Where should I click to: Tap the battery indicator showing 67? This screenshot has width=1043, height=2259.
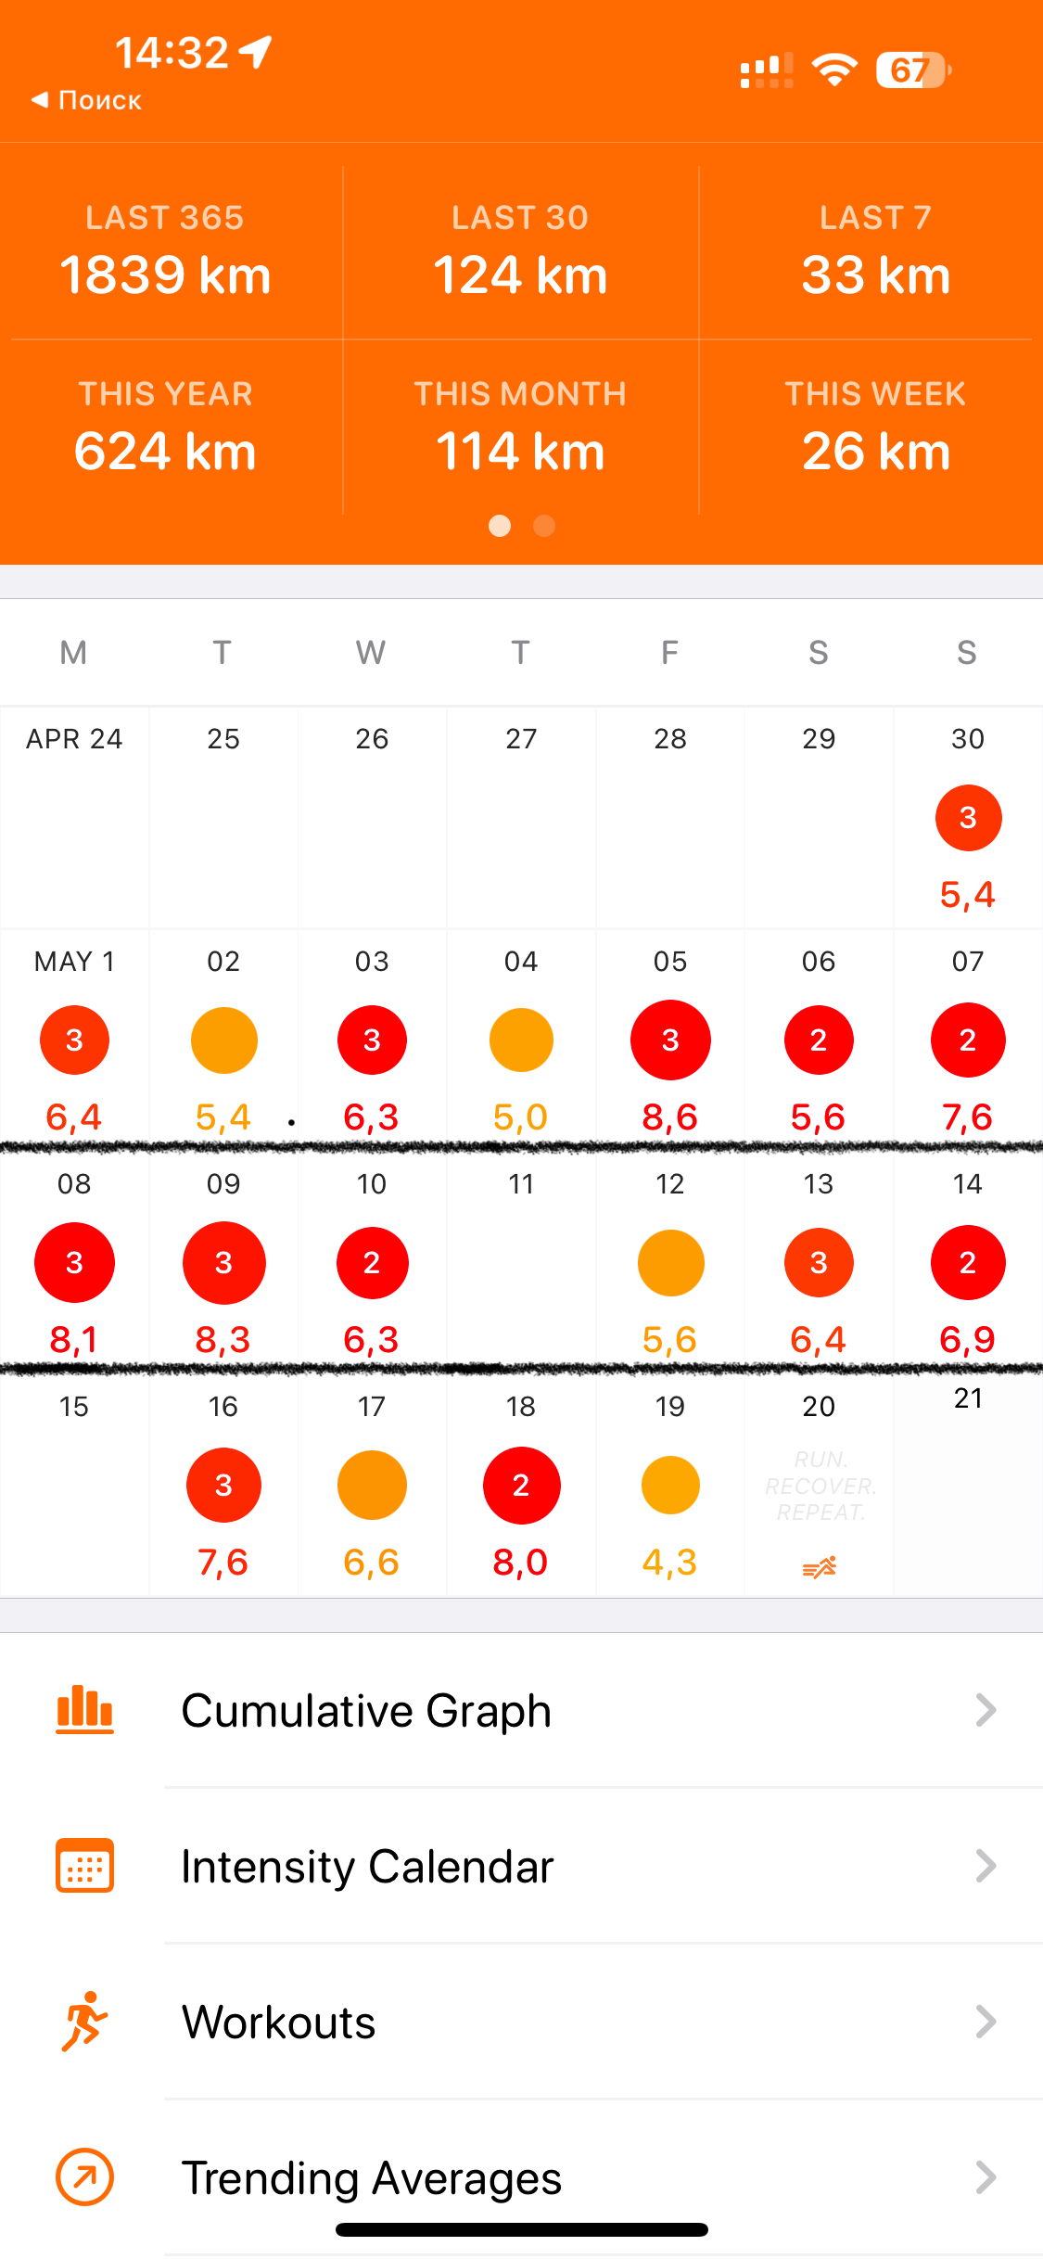(912, 70)
